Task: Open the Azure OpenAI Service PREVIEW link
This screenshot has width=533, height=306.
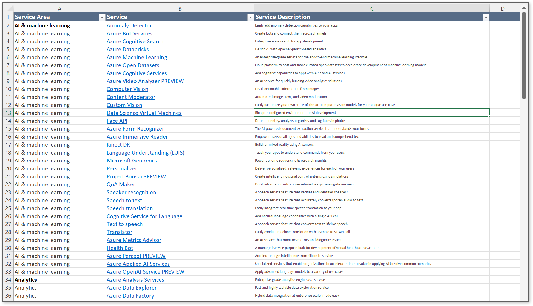Action: click(x=146, y=272)
